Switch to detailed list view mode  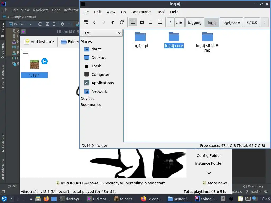pos(160,22)
